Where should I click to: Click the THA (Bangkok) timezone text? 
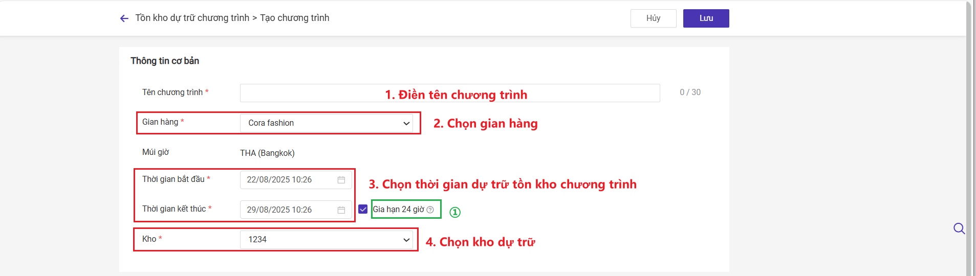click(x=267, y=153)
